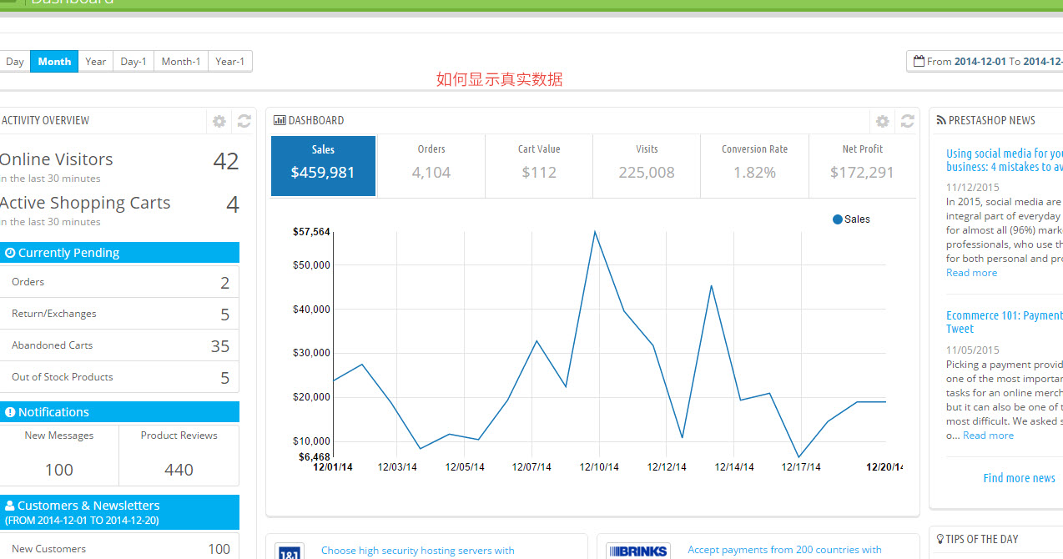1063x559 pixels.
Task: Open Activity Overview settings gear icon
Action: tap(219, 121)
